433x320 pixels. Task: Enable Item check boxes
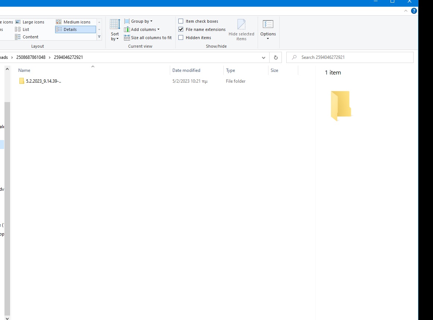[x=181, y=21]
